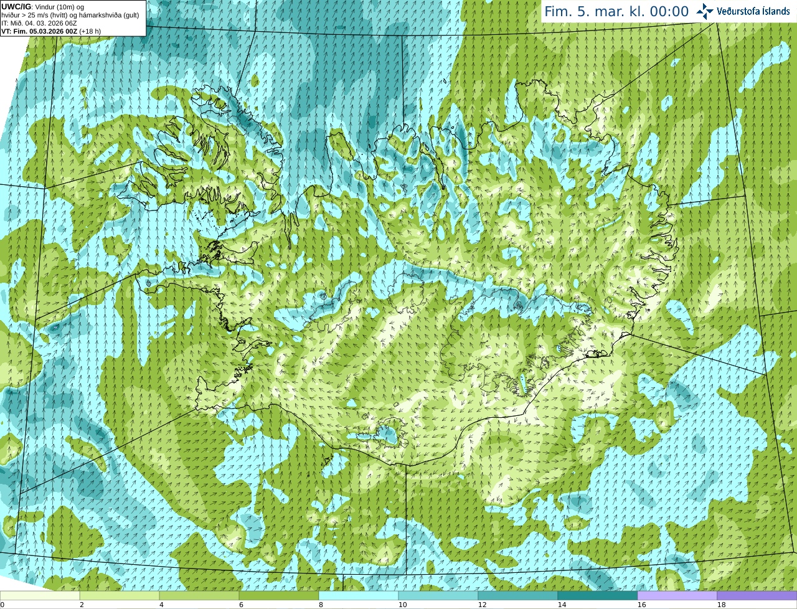Pick the light green 2–4 legend swatch

120,596
